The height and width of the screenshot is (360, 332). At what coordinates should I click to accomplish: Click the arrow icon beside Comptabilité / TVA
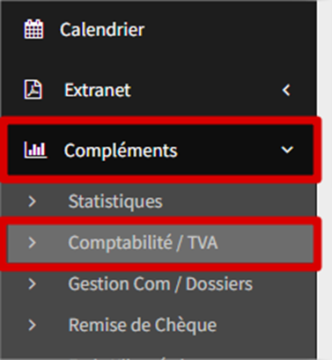[x=32, y=242]
